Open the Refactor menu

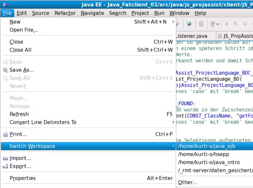[x=65, y=13]
